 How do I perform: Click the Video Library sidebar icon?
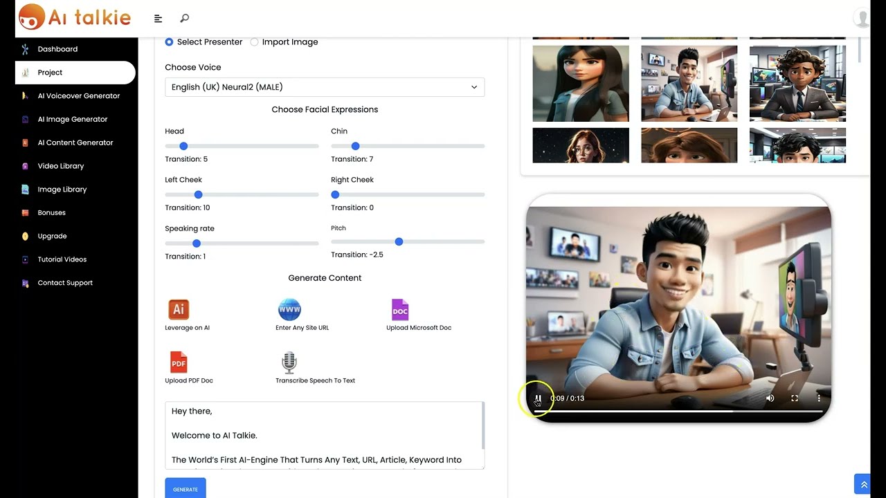click(x=25, y=166)
